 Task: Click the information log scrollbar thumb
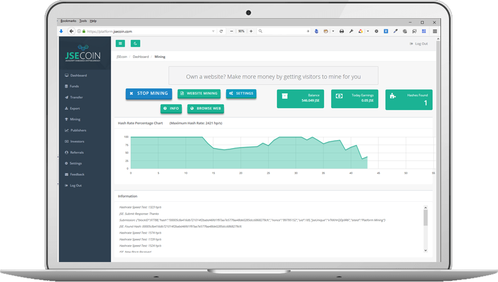tap(425, 218)
